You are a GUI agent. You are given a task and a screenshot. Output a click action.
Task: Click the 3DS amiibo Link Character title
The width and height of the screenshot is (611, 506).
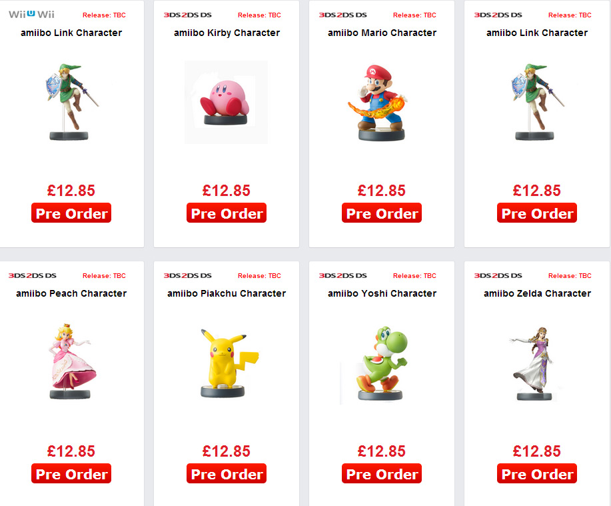coord(537,33)
